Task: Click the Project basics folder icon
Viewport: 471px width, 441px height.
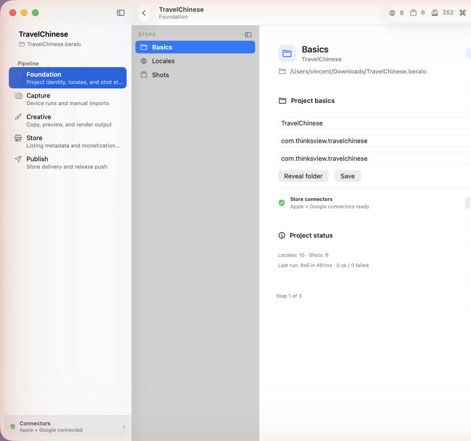Action: [x=283, y=101]
